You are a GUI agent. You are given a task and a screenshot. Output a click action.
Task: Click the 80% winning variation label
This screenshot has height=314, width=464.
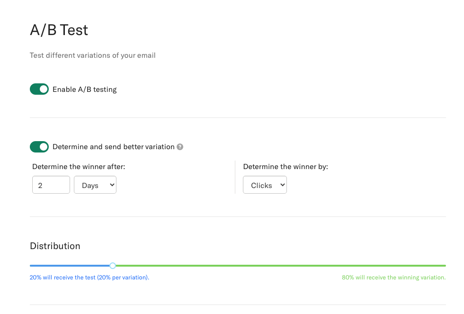pos(393,278)
